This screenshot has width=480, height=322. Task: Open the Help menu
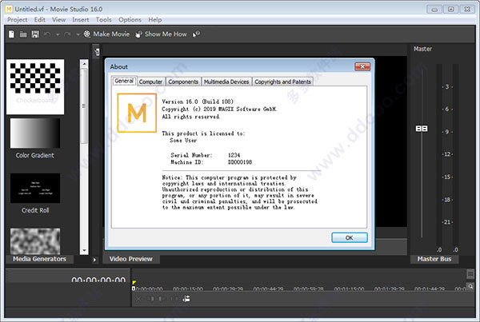[x=155, y=20]
